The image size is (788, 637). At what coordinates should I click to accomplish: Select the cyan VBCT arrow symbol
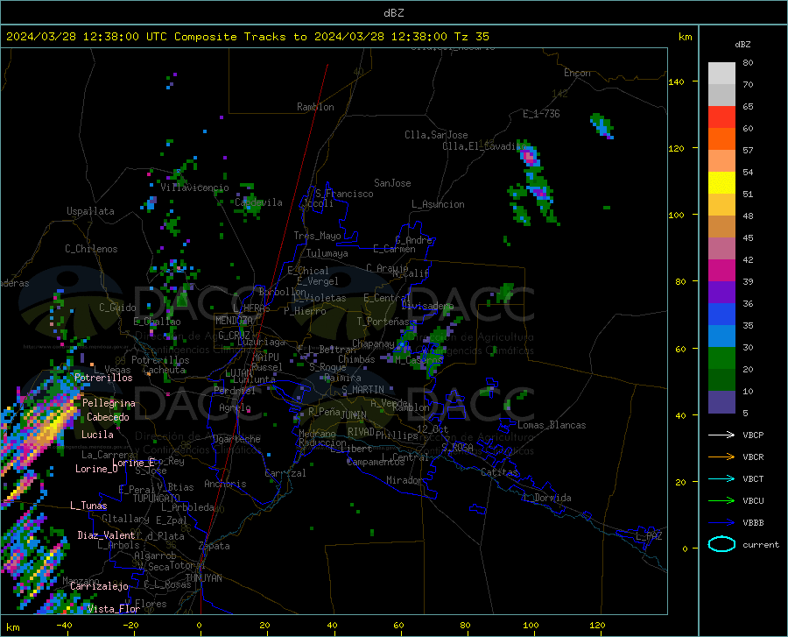pos(721,478)
